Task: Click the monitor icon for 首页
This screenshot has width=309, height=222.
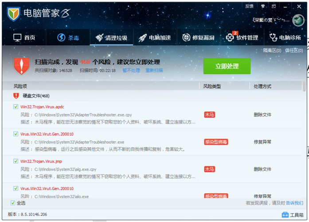Action: 17,37
